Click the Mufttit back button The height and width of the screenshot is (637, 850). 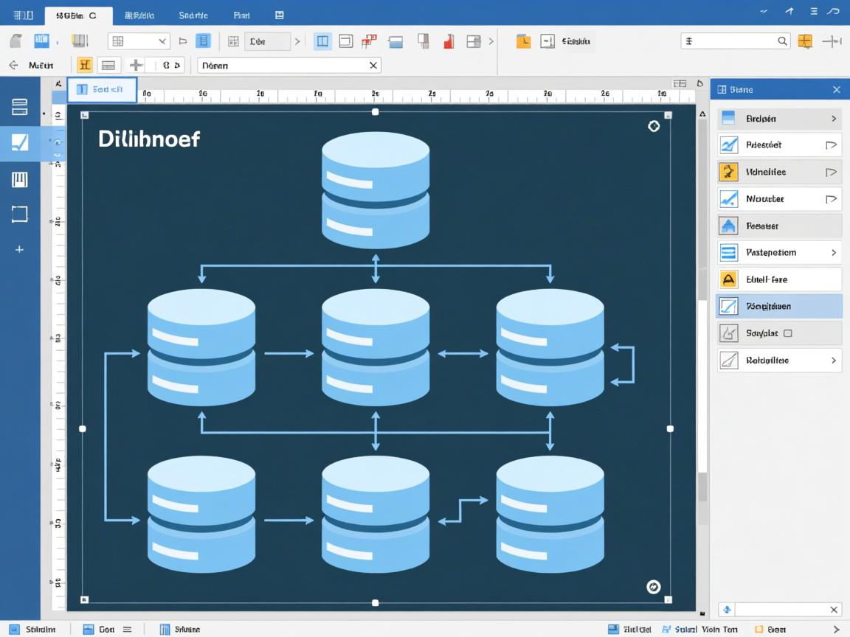click(32, 65)
